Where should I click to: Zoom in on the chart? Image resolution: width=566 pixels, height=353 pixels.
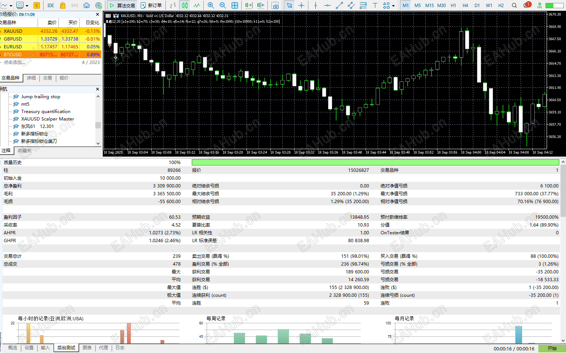211,5
